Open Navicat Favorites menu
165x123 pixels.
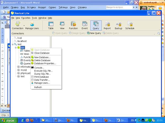[x=26, y=18]
